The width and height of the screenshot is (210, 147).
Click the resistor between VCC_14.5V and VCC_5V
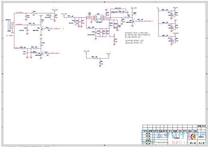(96, 58)
